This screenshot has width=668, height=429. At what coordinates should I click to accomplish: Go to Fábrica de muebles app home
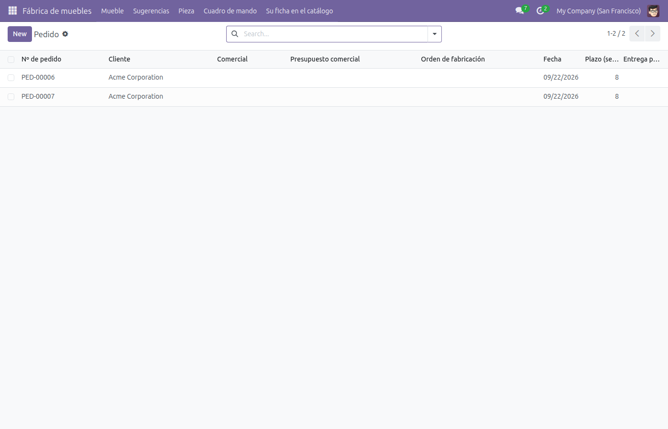pos(57,11)
